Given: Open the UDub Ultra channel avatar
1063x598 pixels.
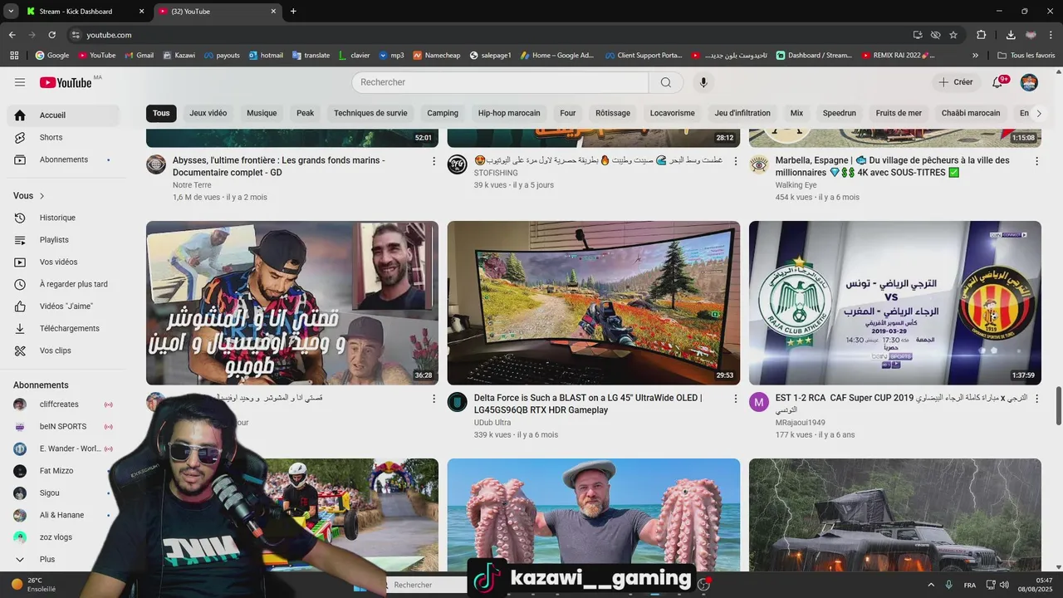Looking at the screenshot, I should pyautogui.click(x=458, y=402).
